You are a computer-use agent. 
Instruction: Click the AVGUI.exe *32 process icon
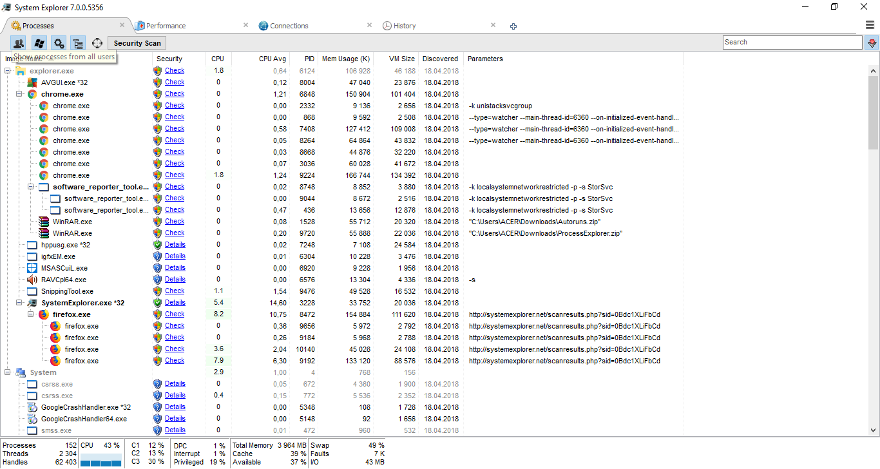[32, 82]
